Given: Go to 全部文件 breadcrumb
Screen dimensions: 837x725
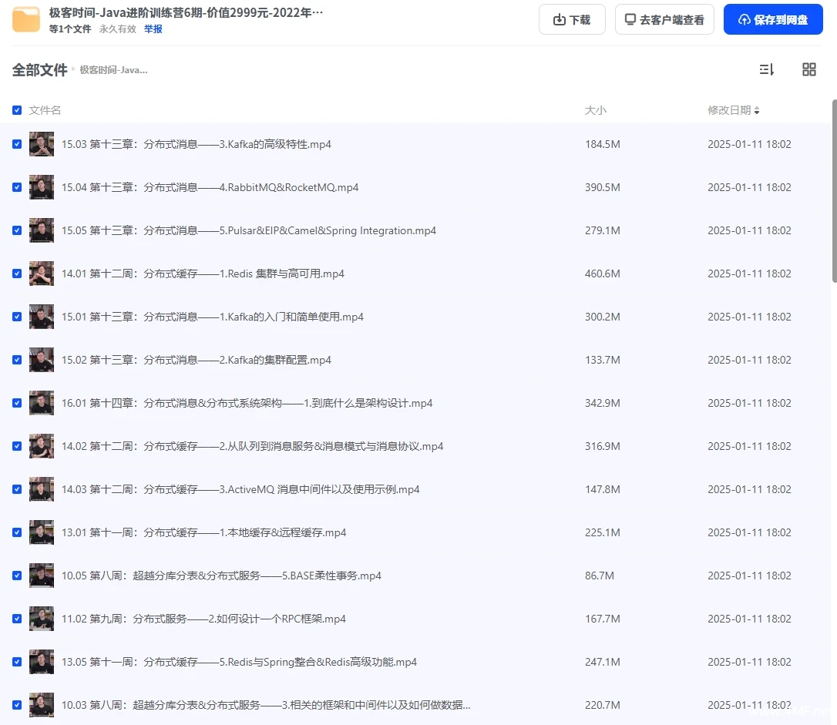Looking at the screenshot, I should (39, 70).
